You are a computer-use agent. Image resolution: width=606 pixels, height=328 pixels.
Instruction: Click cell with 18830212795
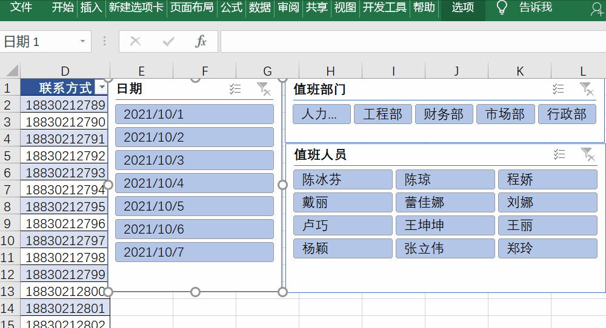point(65,206)
